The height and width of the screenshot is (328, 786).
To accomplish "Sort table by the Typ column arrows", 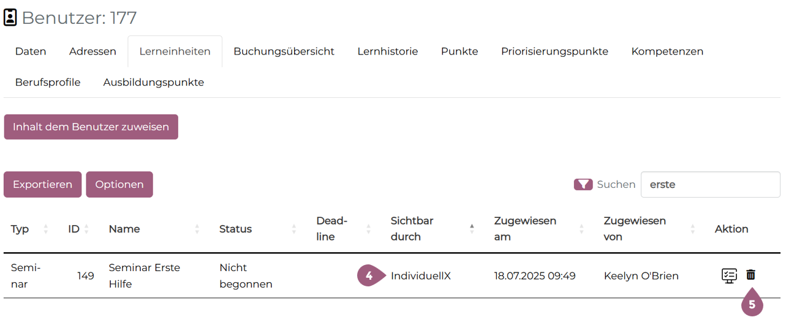I will (x=46, y=229).
